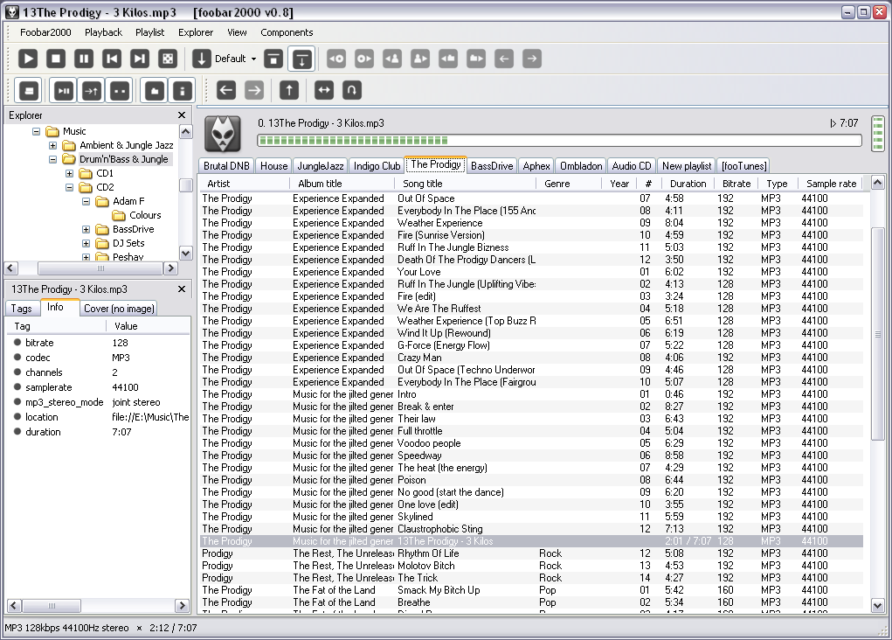The width and height of the screenshot is (892, 640).
Task: Click the down-arrow playback order icon beside Default
Action: (202, 59)
